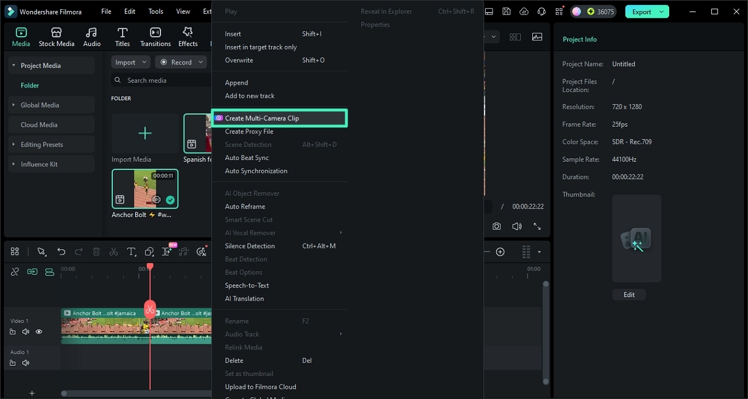748x399 pixels.
Task: Open the Record dropdown arrow
Action: pyautogui.click(x=200, y=62)
